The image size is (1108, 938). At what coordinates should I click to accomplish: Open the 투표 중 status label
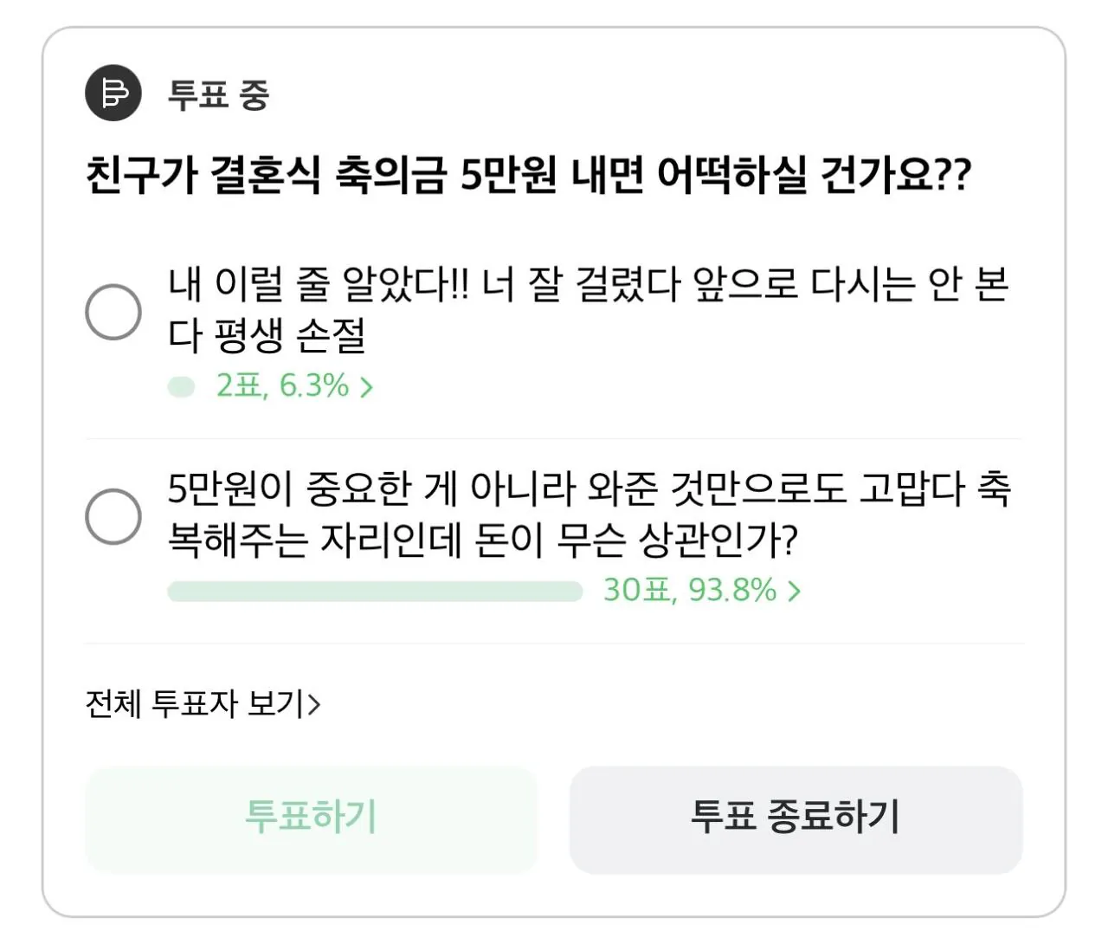pyautogui.click(x=218, y=95)
